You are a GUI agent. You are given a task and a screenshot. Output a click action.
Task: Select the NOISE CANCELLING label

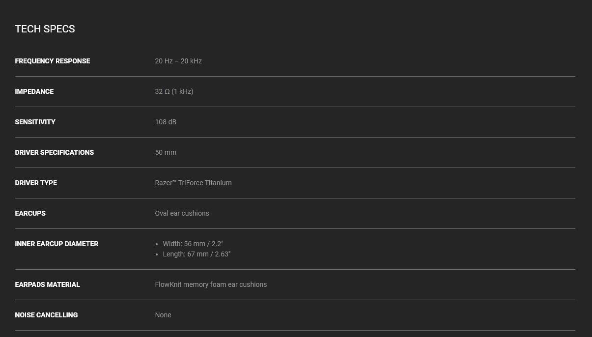click(x=46, y=315)
